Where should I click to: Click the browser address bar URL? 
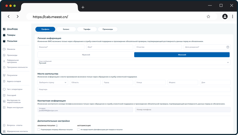(50, 17)
